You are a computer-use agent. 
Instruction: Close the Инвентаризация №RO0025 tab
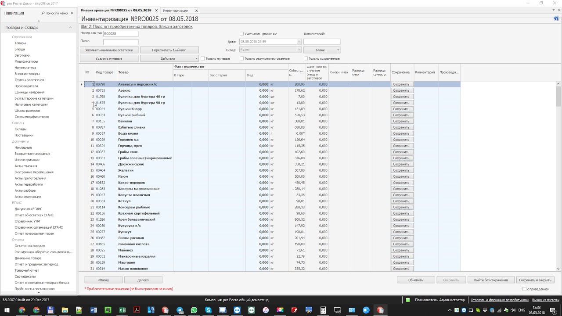[x=156, y=11]
